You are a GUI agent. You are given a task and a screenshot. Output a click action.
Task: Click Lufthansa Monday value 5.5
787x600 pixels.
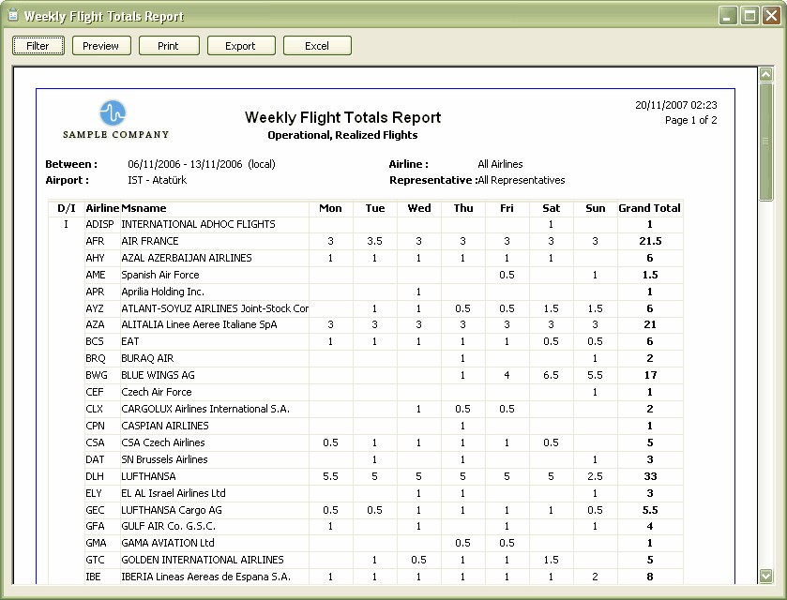coord(330,476)
